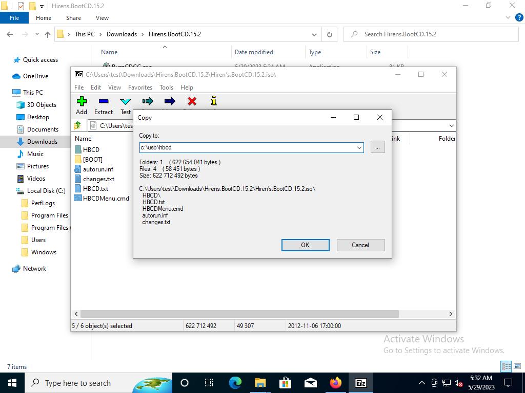Click the yellow Info icon

(x=214, y=101)
